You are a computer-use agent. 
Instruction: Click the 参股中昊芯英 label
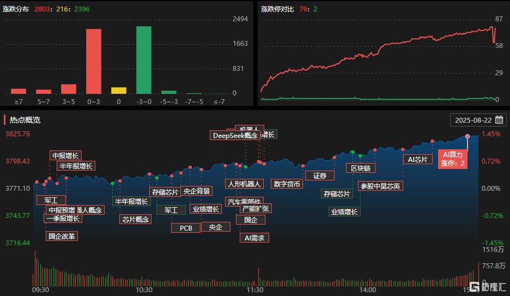click(x=380, y=186)
